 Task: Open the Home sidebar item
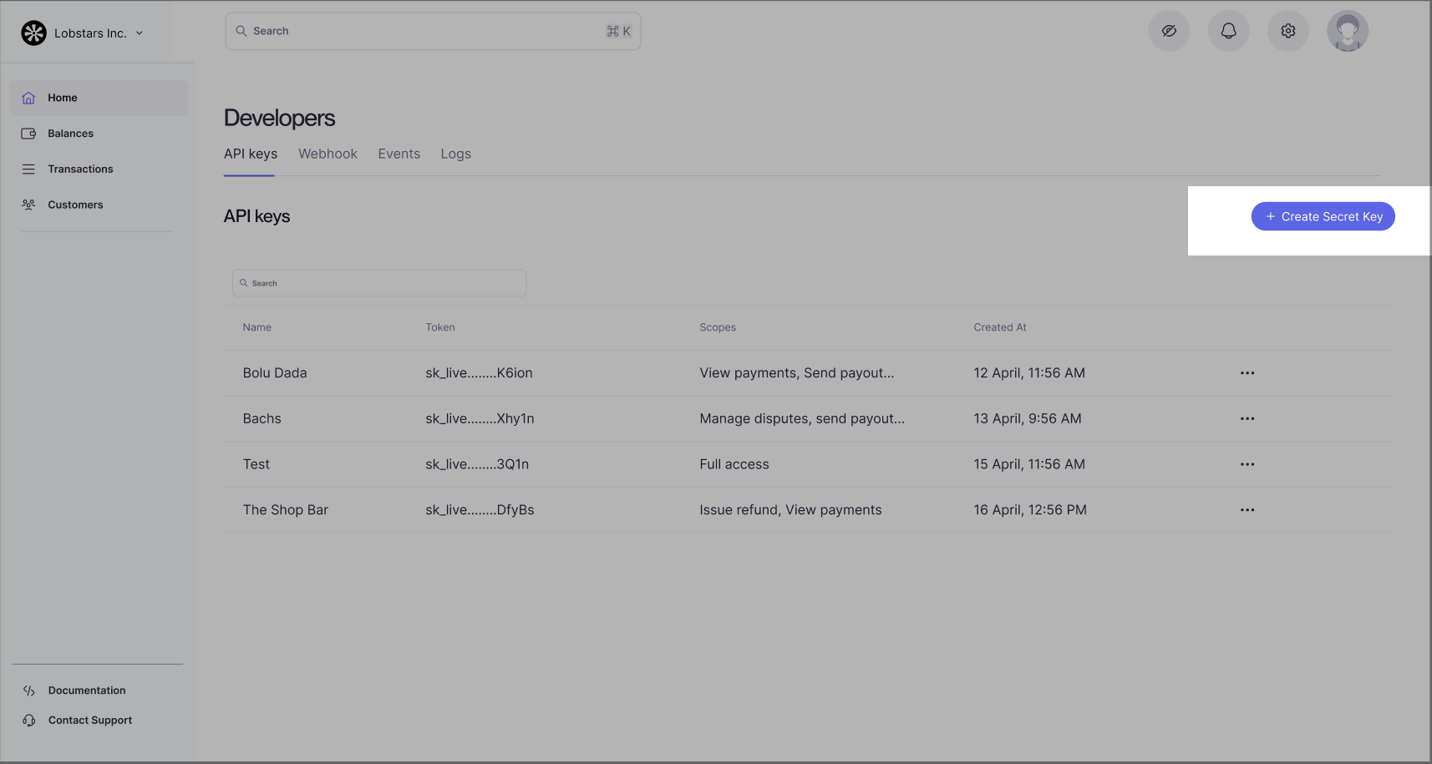(x=99, y=98)
